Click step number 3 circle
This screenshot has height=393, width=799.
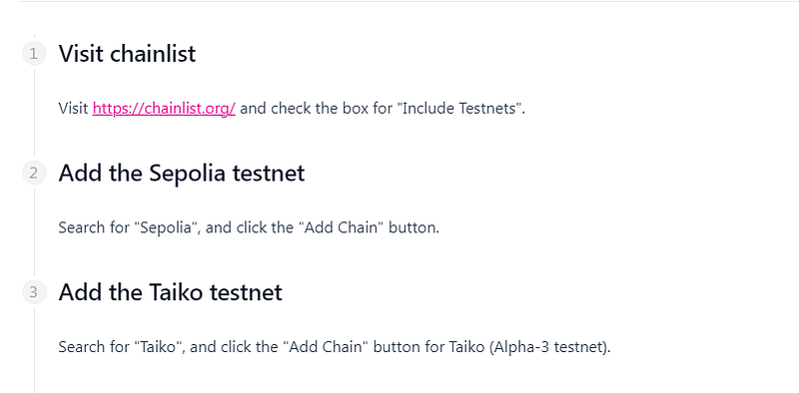point(34,292)
